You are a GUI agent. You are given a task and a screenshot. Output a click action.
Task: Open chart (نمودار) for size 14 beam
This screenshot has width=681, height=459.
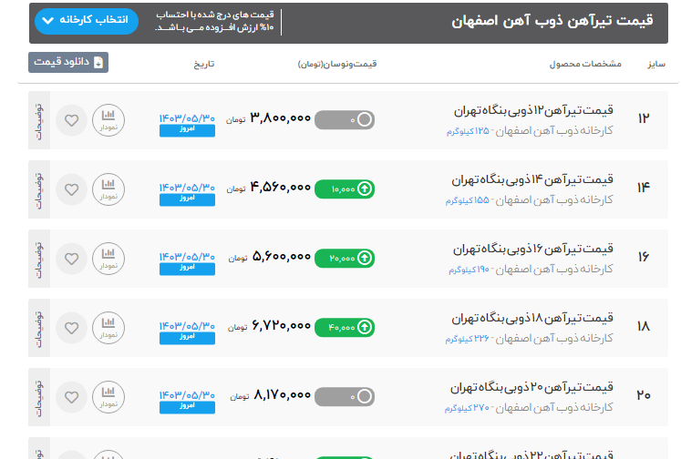pyautogui.click(x=108, y=189)
